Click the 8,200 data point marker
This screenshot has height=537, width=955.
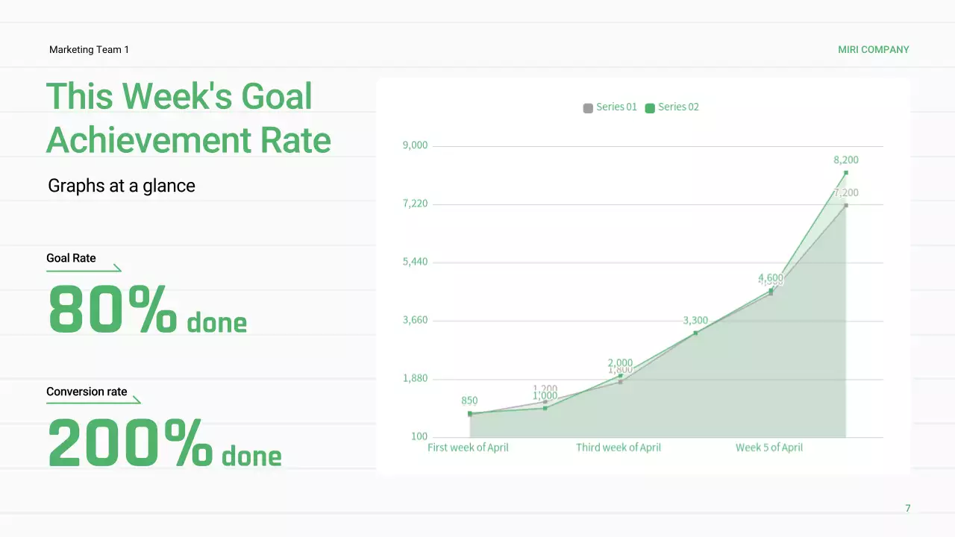pyautogui.click(x=846, y=173)
